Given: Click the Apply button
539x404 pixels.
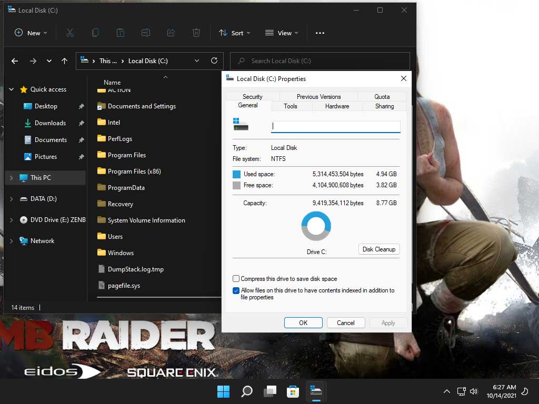Looking at the screenshot, I should tap(388, 323).
